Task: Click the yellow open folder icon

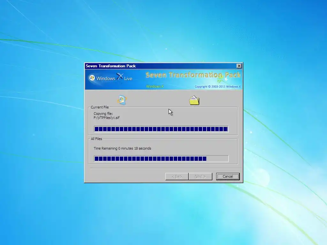Action: [x=194, y=100]
